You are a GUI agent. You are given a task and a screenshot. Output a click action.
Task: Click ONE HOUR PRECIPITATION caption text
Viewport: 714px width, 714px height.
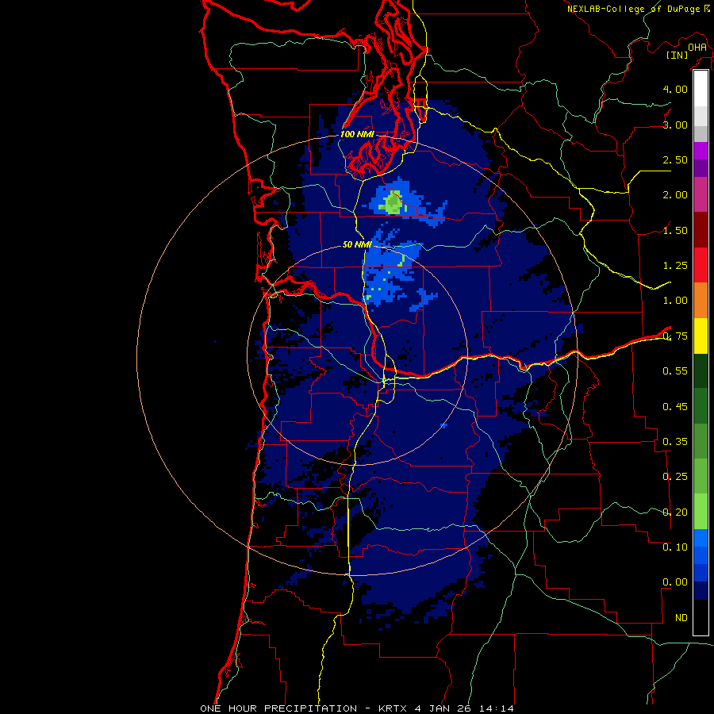tap(278, 708)
